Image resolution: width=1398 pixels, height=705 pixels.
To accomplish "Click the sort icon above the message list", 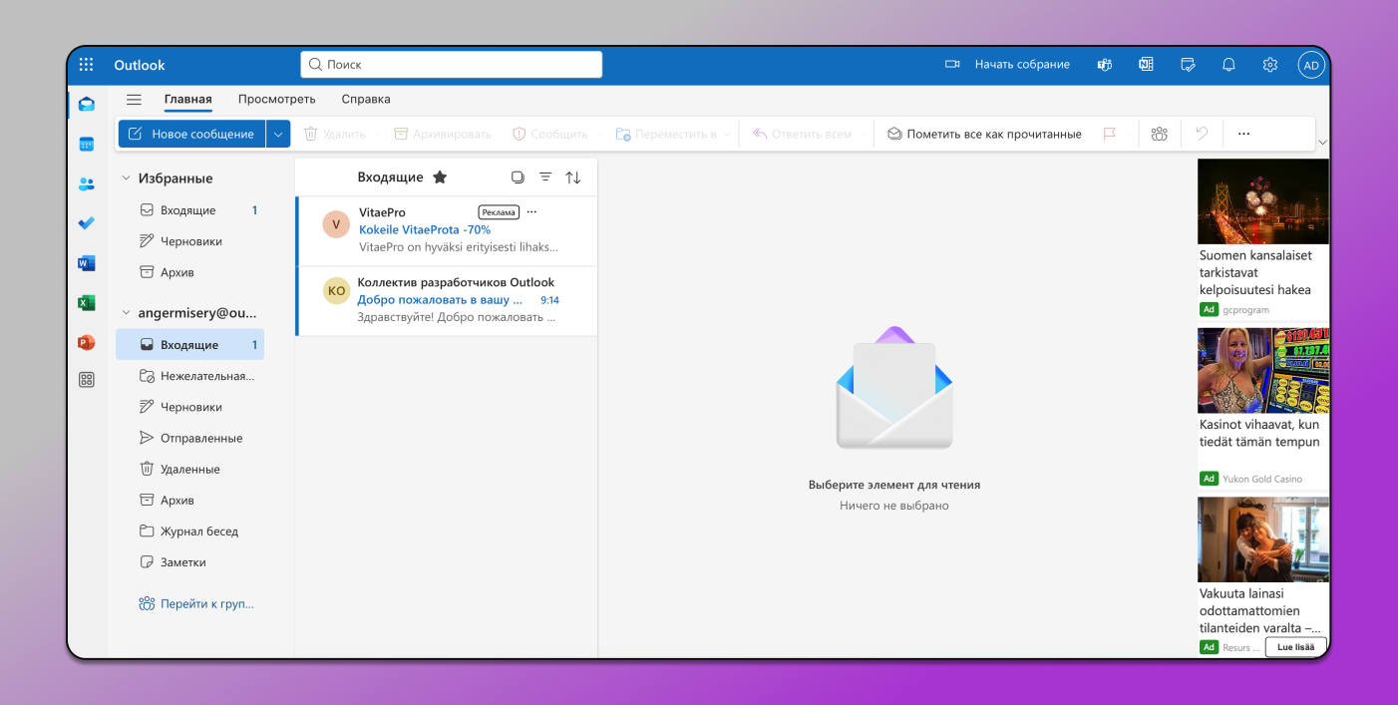I will (573, 176).
